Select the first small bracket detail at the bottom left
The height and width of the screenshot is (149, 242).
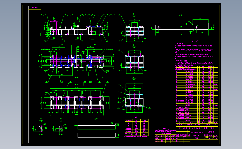pyautogui.click(x=41, y=129)
